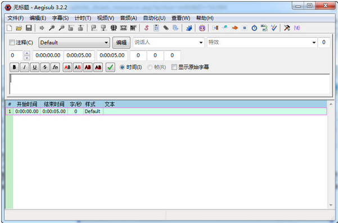
Task: Pick the primary color AB swatch button
Action: click(x=67, y=67)
